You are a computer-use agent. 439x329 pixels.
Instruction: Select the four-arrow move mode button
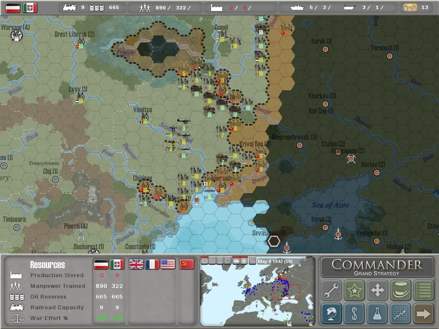tap(377, 290)
